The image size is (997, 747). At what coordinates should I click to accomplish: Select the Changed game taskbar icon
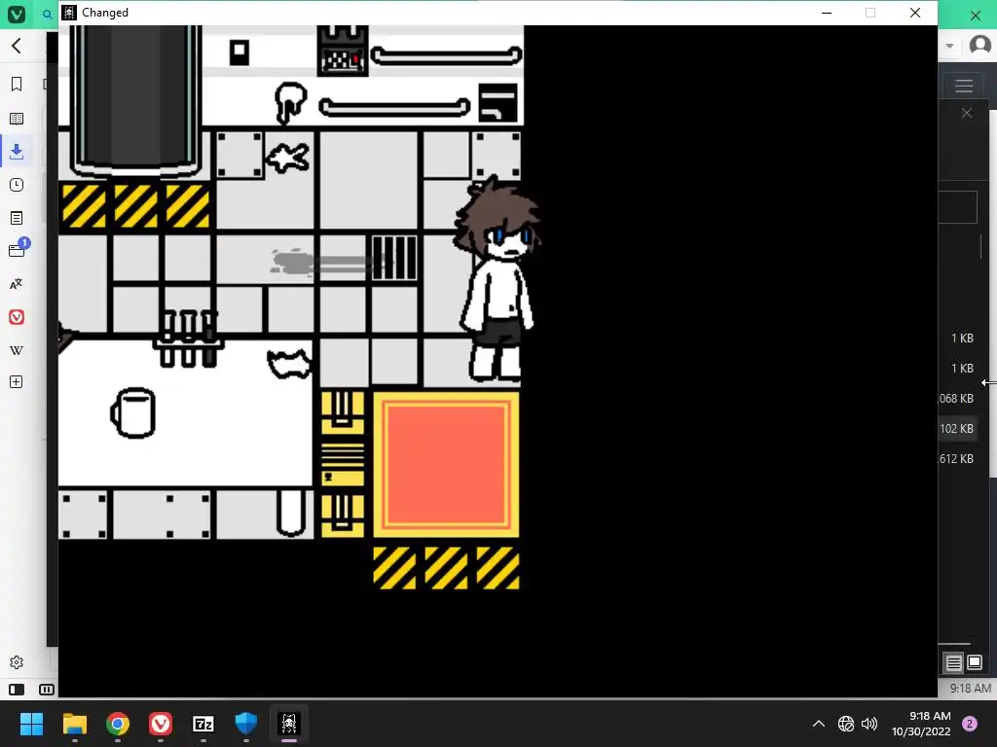click(x=289, y=724)
